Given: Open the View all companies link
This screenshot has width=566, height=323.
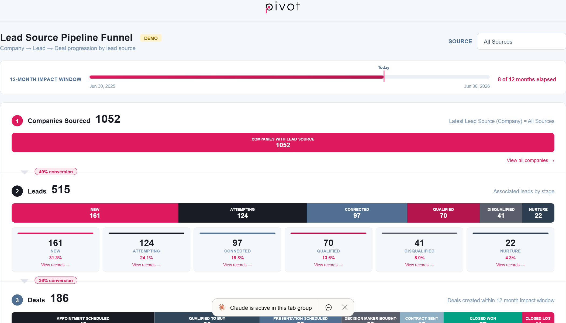Looking at the screenshot, I should tap(530, 160).
